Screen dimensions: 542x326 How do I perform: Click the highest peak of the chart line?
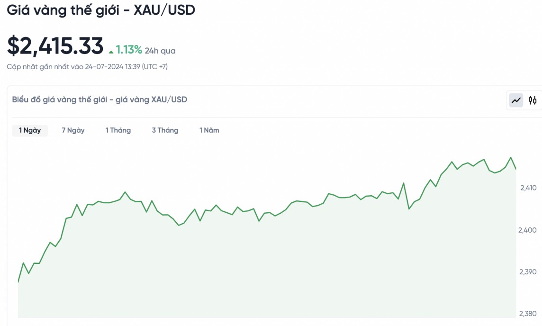pyautogui.click(x=511, y=157)
